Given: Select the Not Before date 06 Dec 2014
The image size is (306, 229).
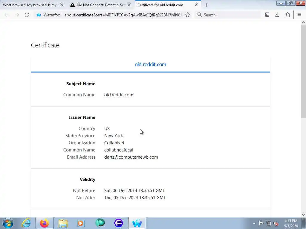Looking at the screenshot, I should tap(134, 191).
